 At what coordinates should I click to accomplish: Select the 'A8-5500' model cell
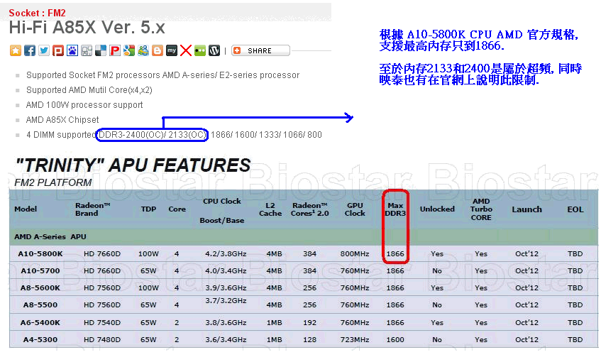coord(40,305)
